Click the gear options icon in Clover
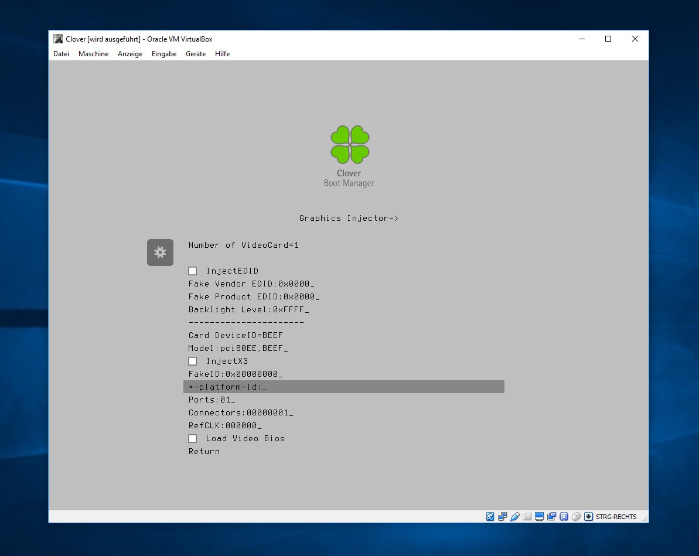Screen dimensions: 699x556 pyautogui.click(x=160, y=253)
